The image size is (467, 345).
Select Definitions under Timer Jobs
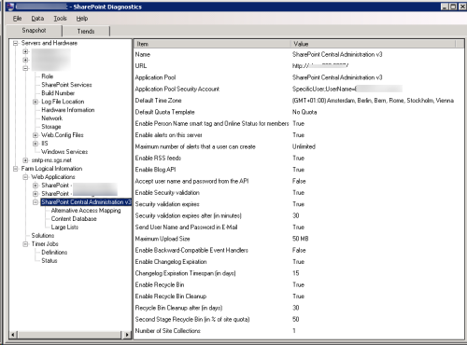tap(54, 253)
